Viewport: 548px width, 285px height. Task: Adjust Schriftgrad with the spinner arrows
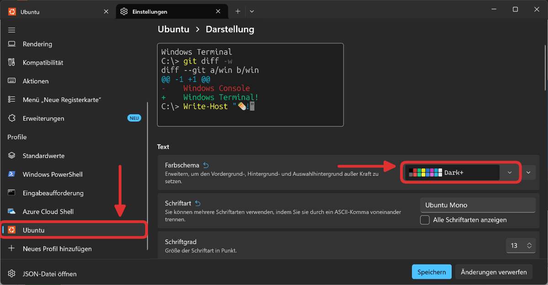click(x=529, y=245)
